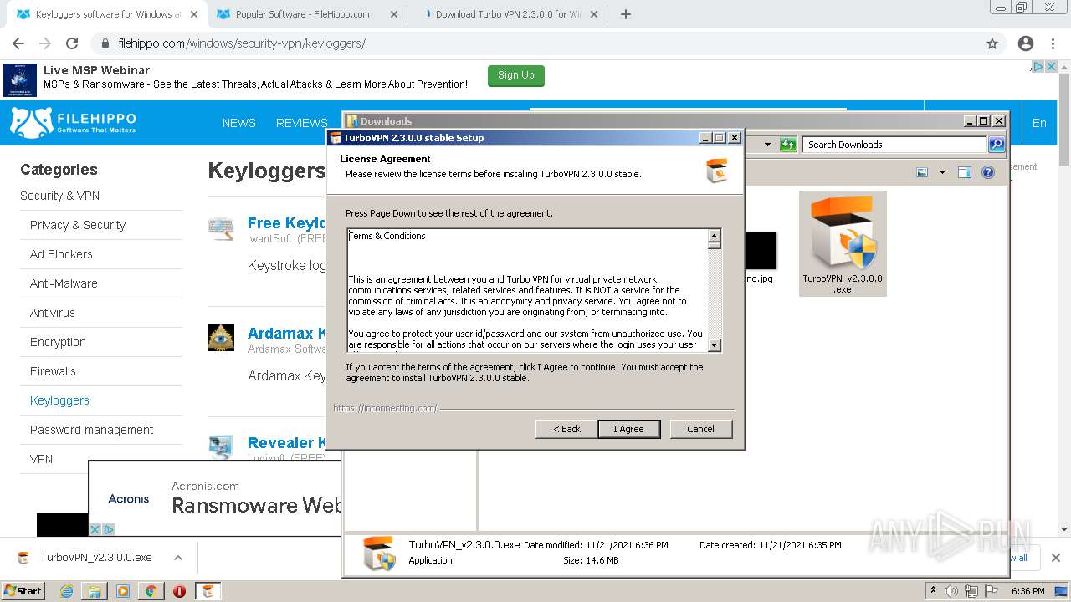Click the TurboVPN installer logo in the header
Viewport: 1071px width, 602px height.
pos(716,170)
